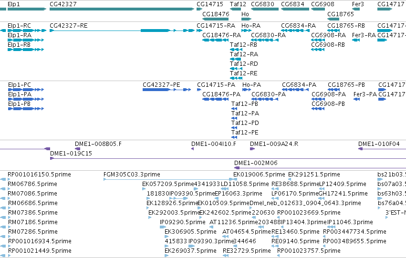Screen dimensions: 406x258
Task: Select the RP001023757.5prime EST label
Action: point(309,251)
